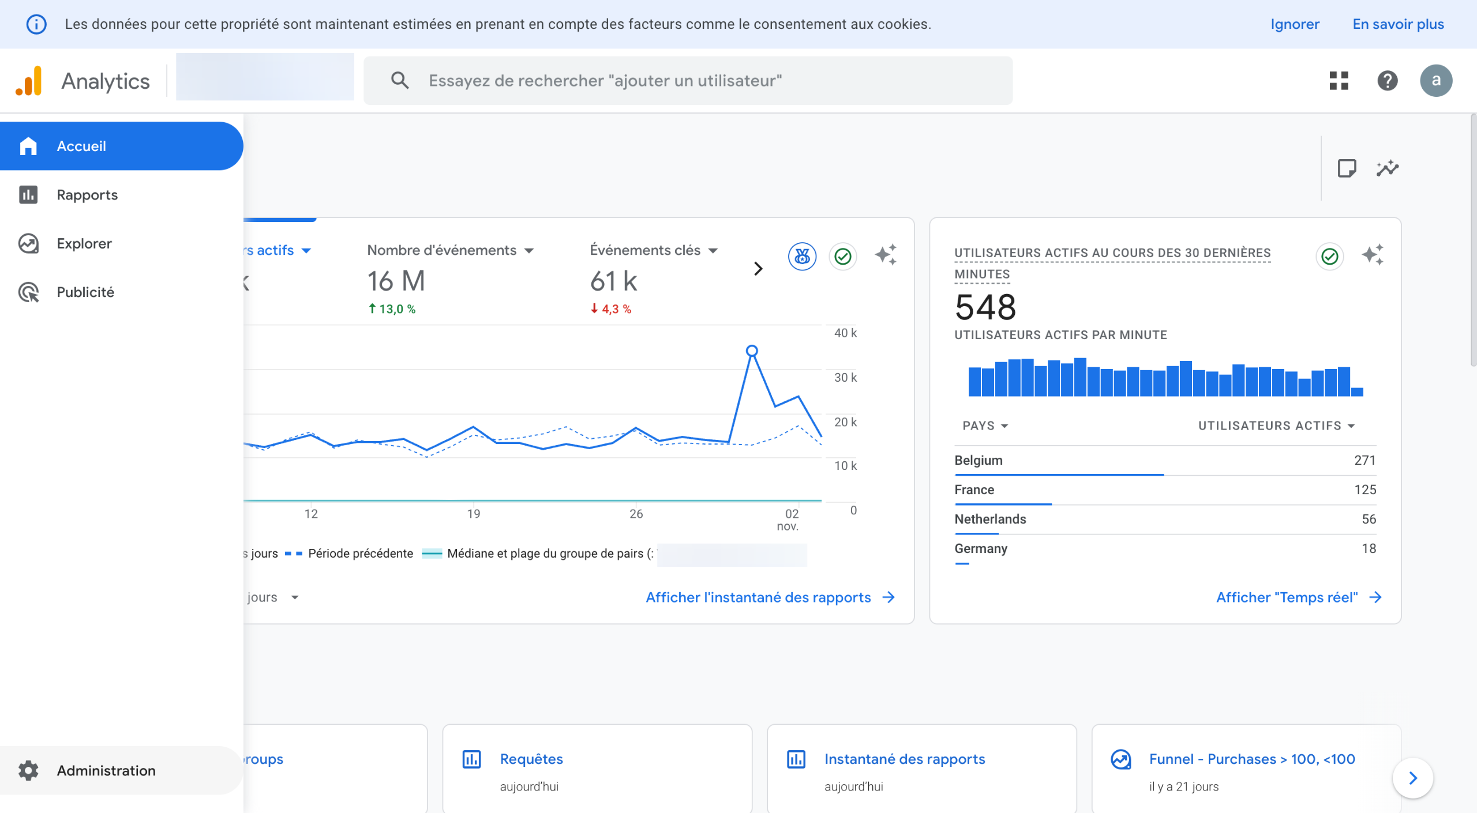Click the Analytics search field
Viewport: 1477px width, 813px height.
(x=687, y=81)
